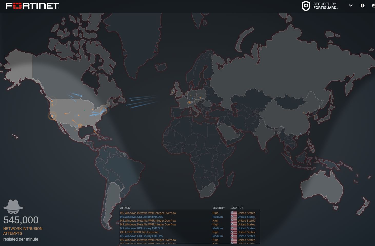
Task: Click the US flag beside the first attack row
Action: pyautogui.click(x=234, y=213)
